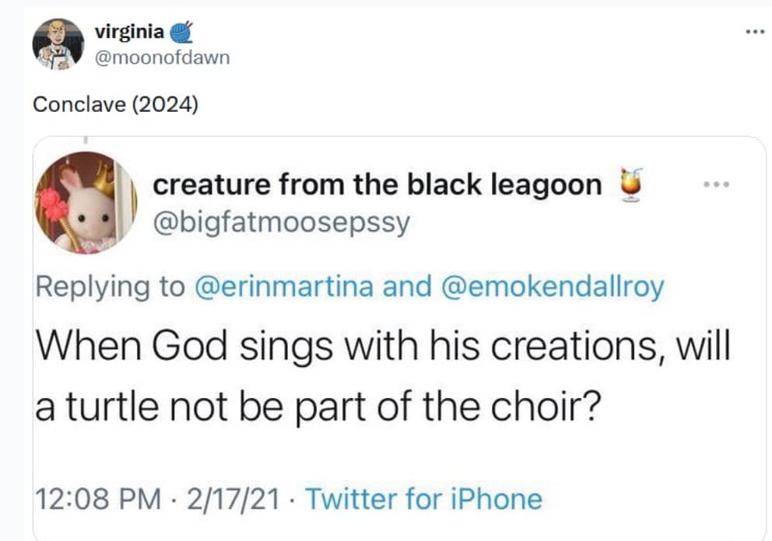The height and width of the screenshot is (541, 772).
Task: Open the Twitter for iPhone source link
Action: pyautogui.click(x=423, y=497)
